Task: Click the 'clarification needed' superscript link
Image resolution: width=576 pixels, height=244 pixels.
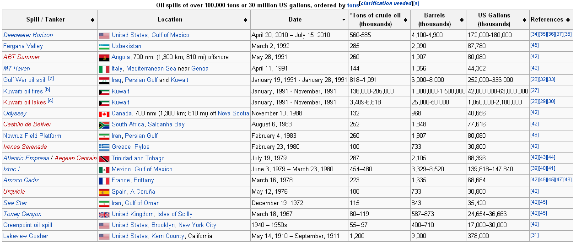Action: click(x=387, y=4)
